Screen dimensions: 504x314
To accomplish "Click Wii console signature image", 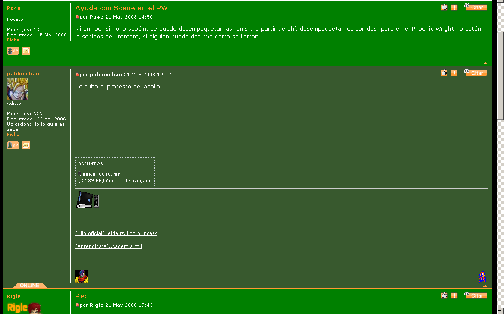I will 88,200.
